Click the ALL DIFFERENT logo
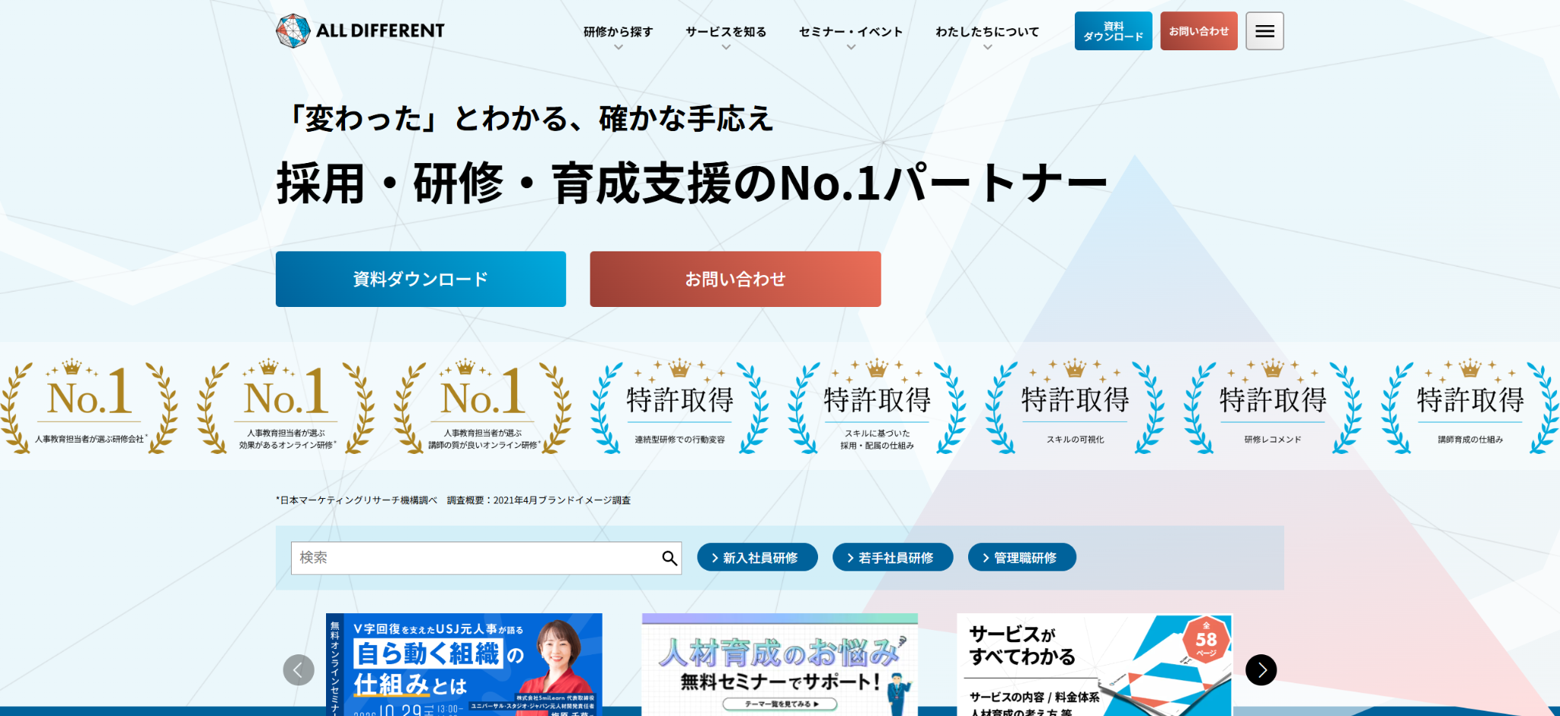 (360, 31)
